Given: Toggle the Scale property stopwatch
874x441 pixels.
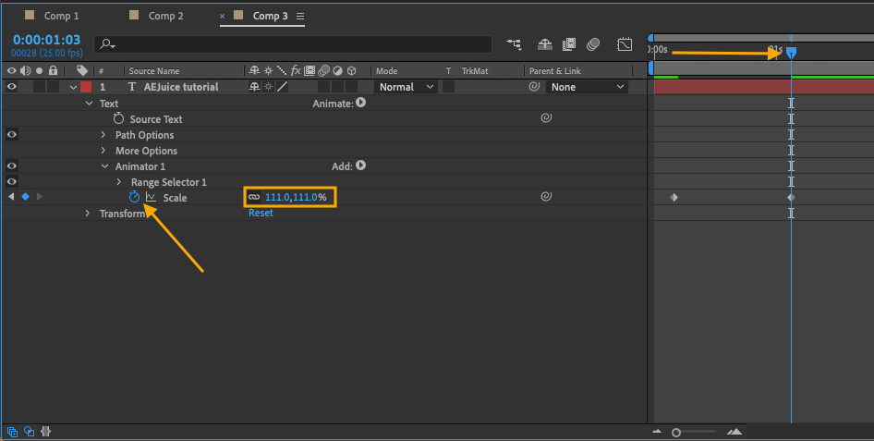Looking at the screenshot, I should (134, 197).
